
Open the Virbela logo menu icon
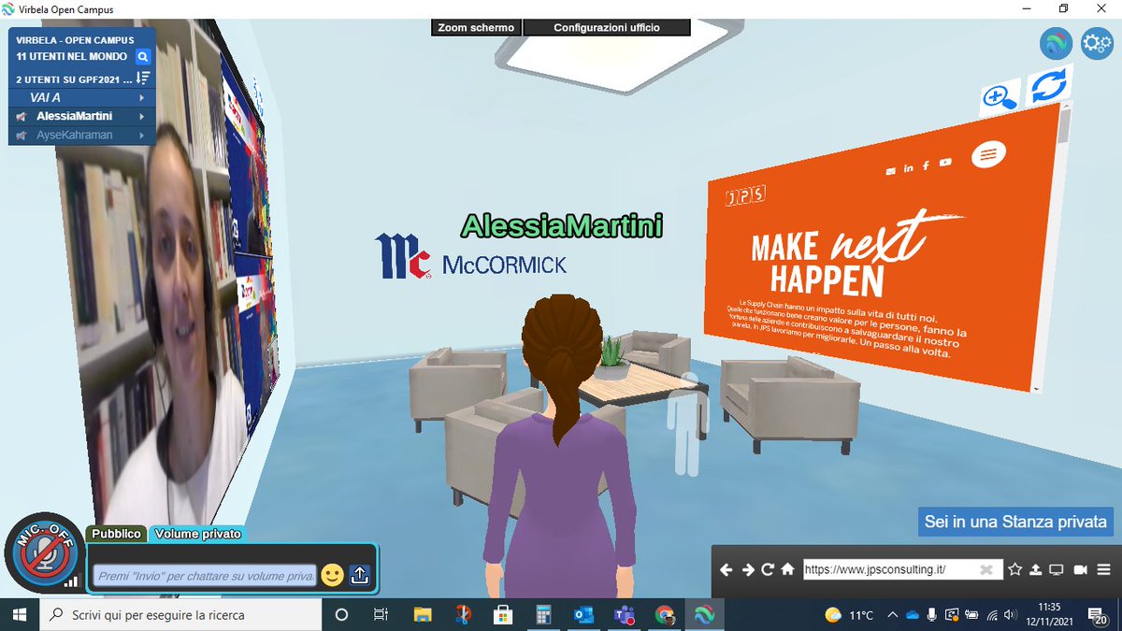(1057, 43)
